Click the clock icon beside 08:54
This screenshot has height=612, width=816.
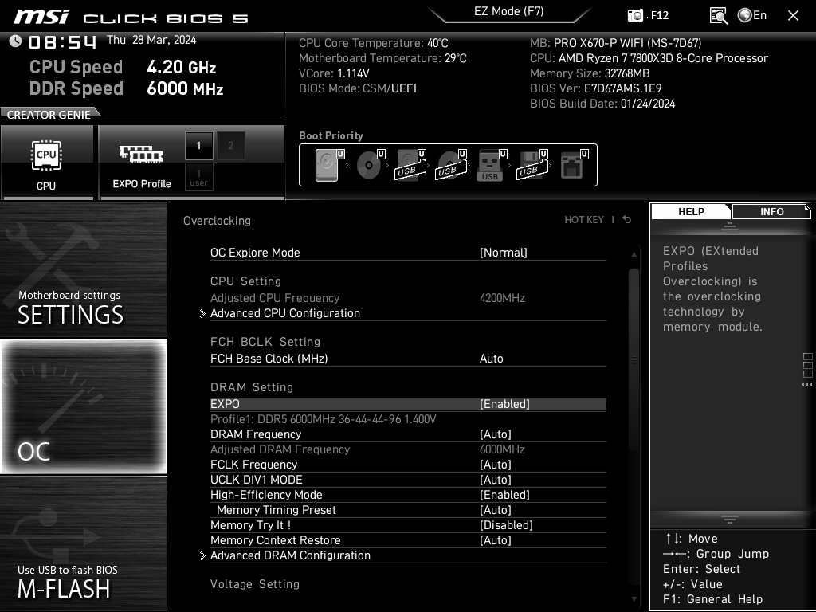(15, 41)
